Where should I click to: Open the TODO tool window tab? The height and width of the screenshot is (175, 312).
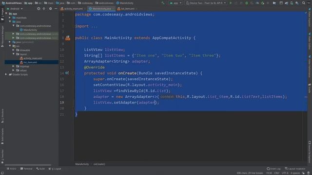point(12,169)
